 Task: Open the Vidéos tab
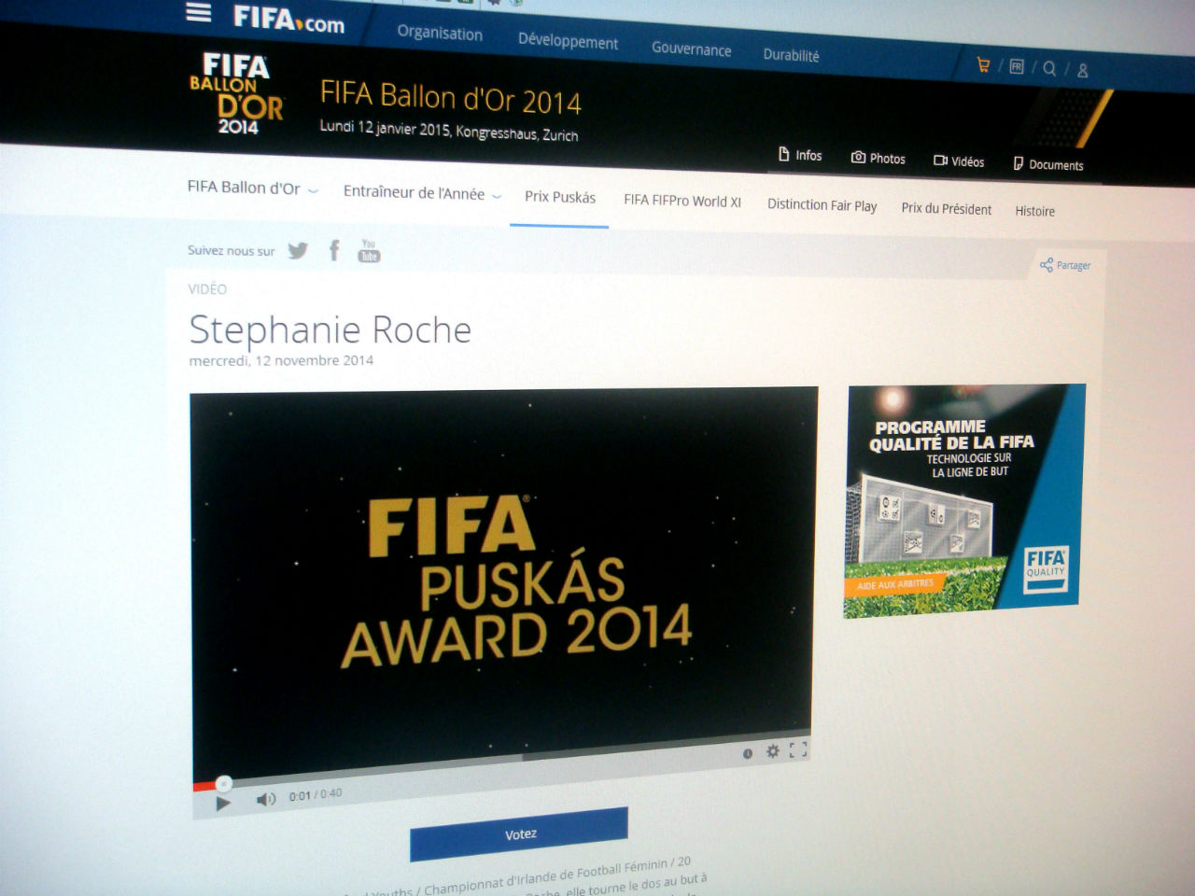pyautogui.click(x=959, y=161)
